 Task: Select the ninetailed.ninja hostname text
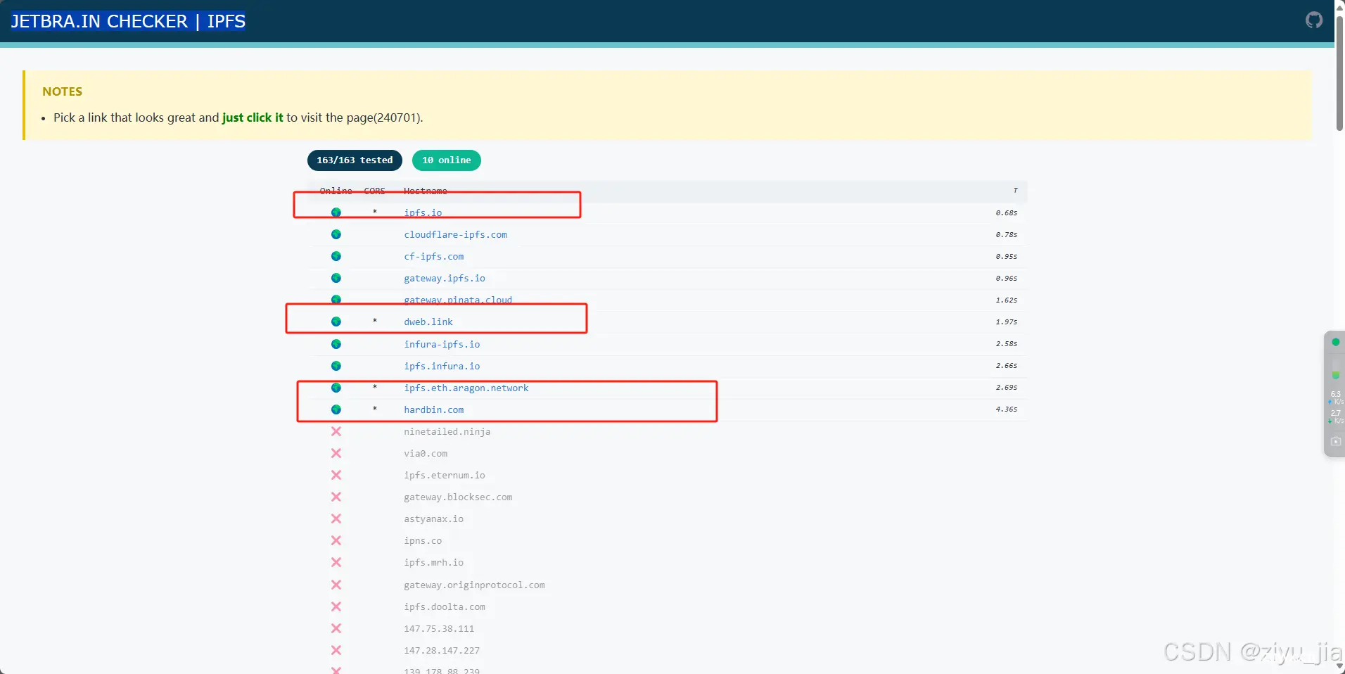[447, 431]
